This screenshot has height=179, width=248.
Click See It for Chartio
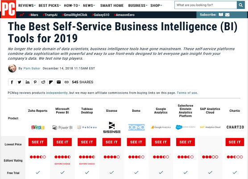(235, 142)
